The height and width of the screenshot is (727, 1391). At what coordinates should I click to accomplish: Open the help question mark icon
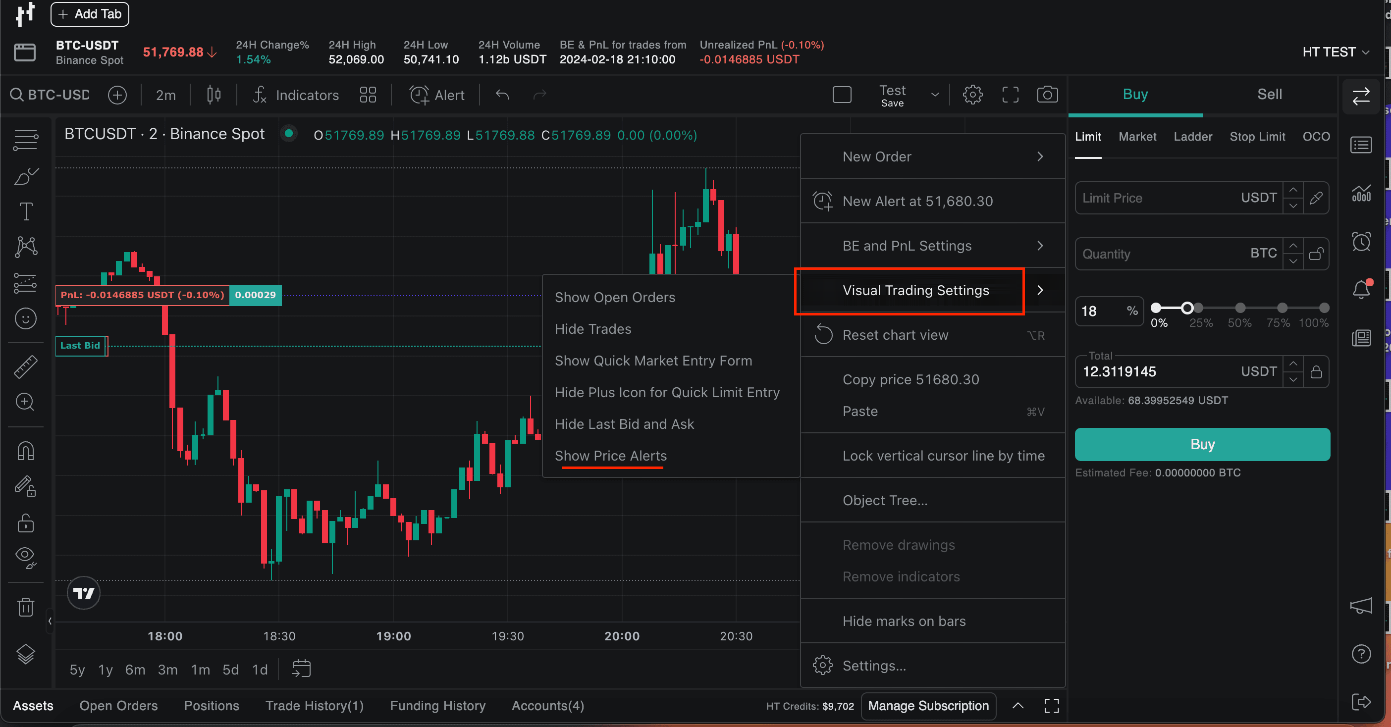[x=1361, y=654]
